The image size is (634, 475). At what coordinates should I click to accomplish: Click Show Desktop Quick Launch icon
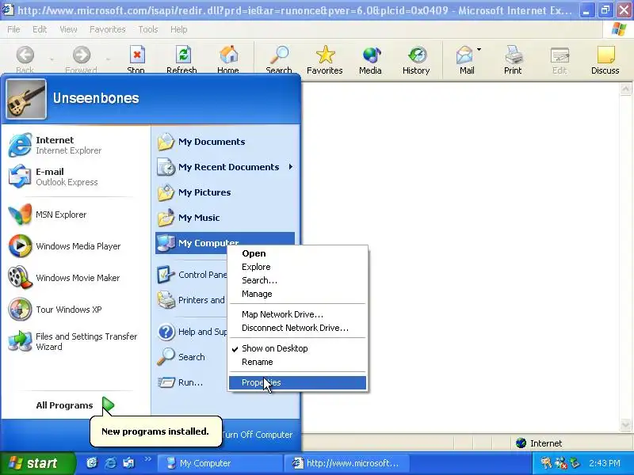point(92,463)
